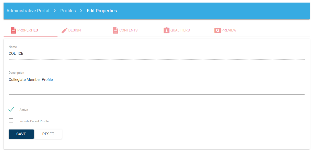Open the Contents tab label
This screenshot has width=313, height=152.
click(128, 30)
